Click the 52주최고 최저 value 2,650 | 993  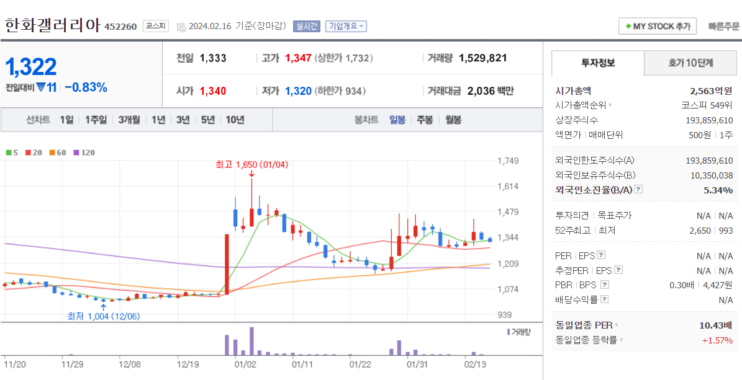pos(712,230)
